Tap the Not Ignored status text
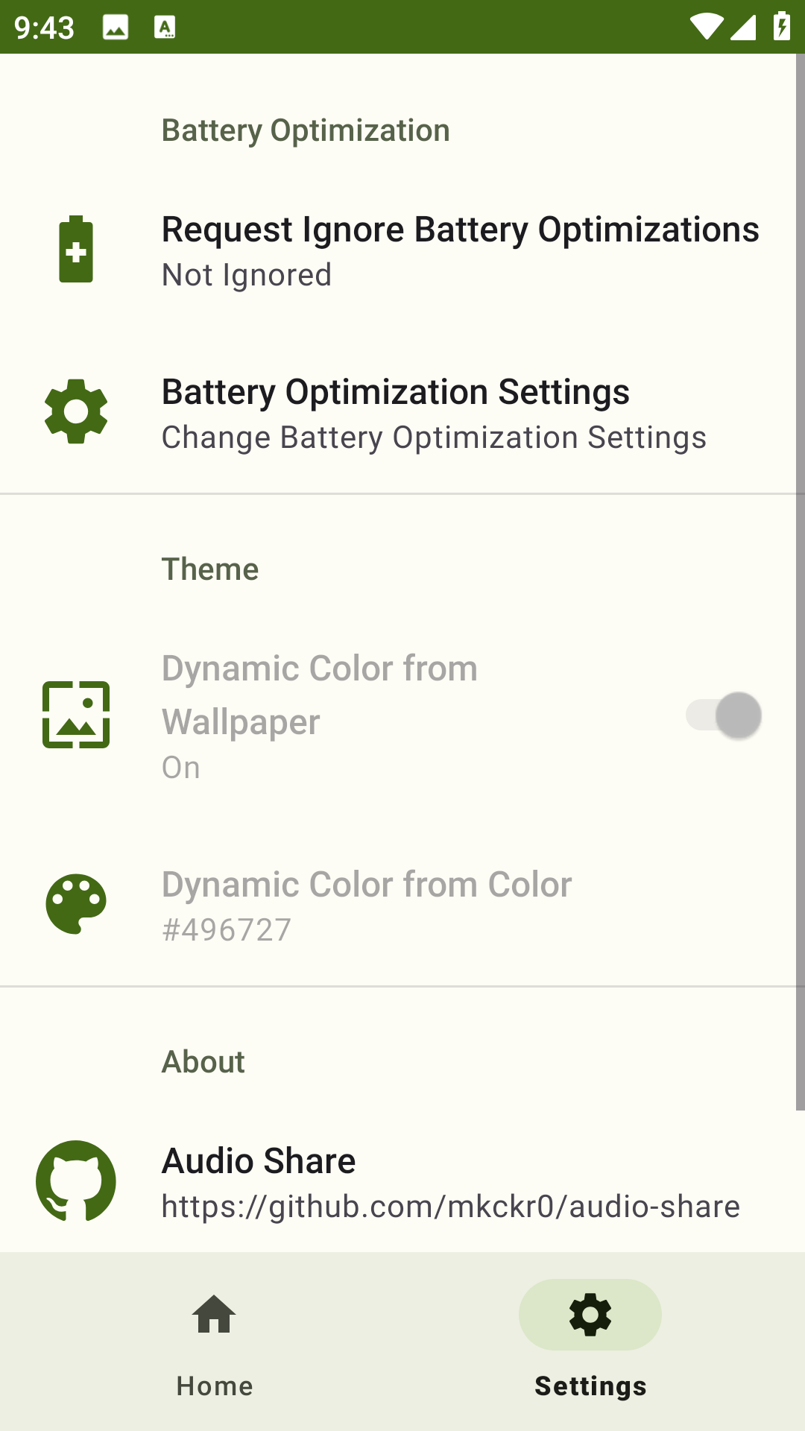Viewport: 805px width, 1431px height. click(247, 276)
